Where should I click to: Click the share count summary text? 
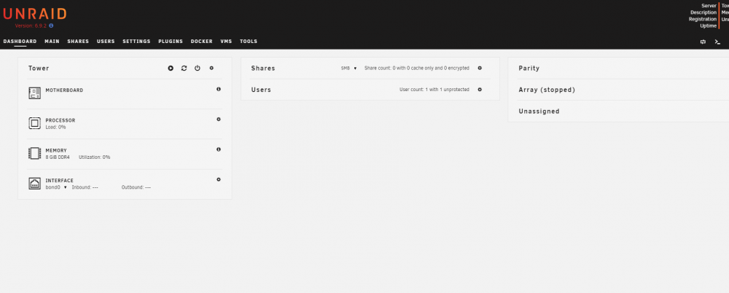coord(416,69)
